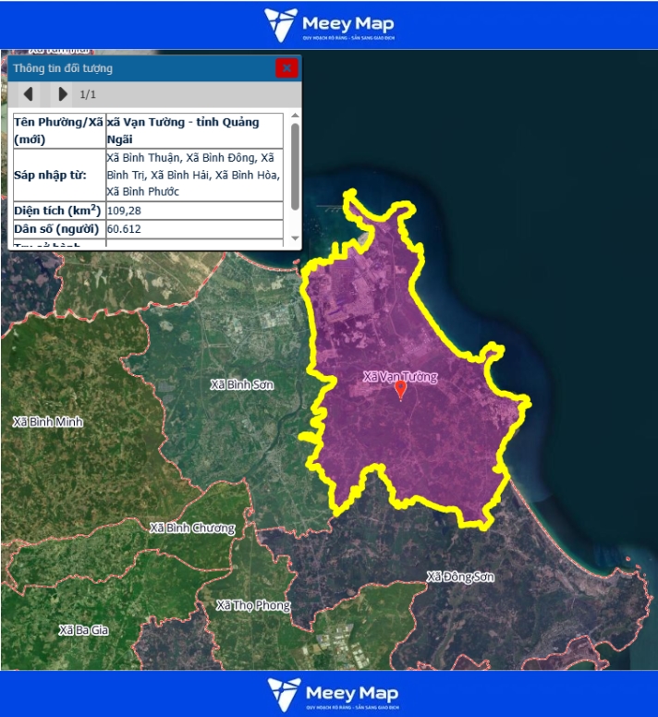Click the vertical scrollbar thumb in popup
The height and width of the screenshot is (717, 658).
click(x=295, y=166)
